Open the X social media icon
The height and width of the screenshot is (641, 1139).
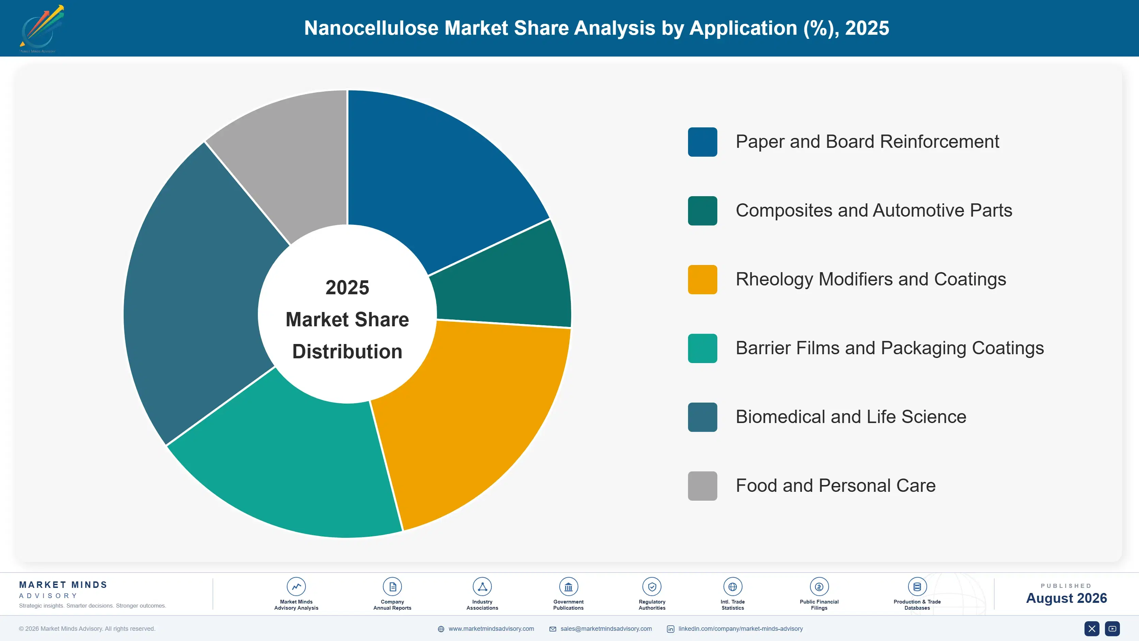coord(1092,629)
